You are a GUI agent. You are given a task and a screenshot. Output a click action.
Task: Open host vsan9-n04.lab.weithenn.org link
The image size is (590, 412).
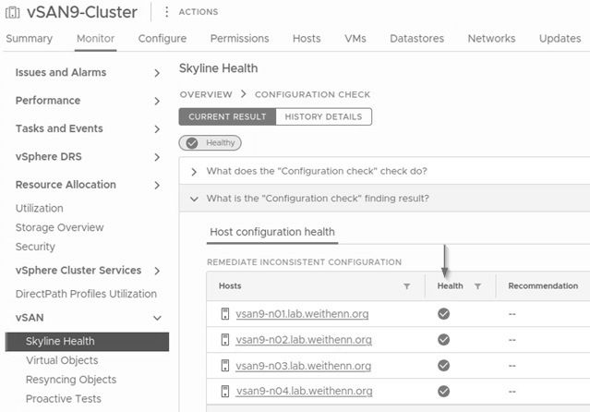point(304,392)
